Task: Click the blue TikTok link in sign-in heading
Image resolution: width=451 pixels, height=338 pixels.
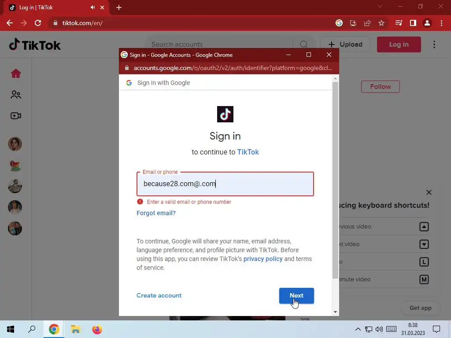Action: point(248,152)
